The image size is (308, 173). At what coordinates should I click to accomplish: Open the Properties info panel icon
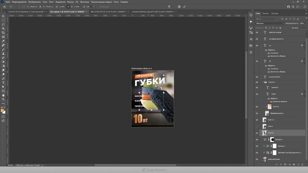[x=251, y=15]
